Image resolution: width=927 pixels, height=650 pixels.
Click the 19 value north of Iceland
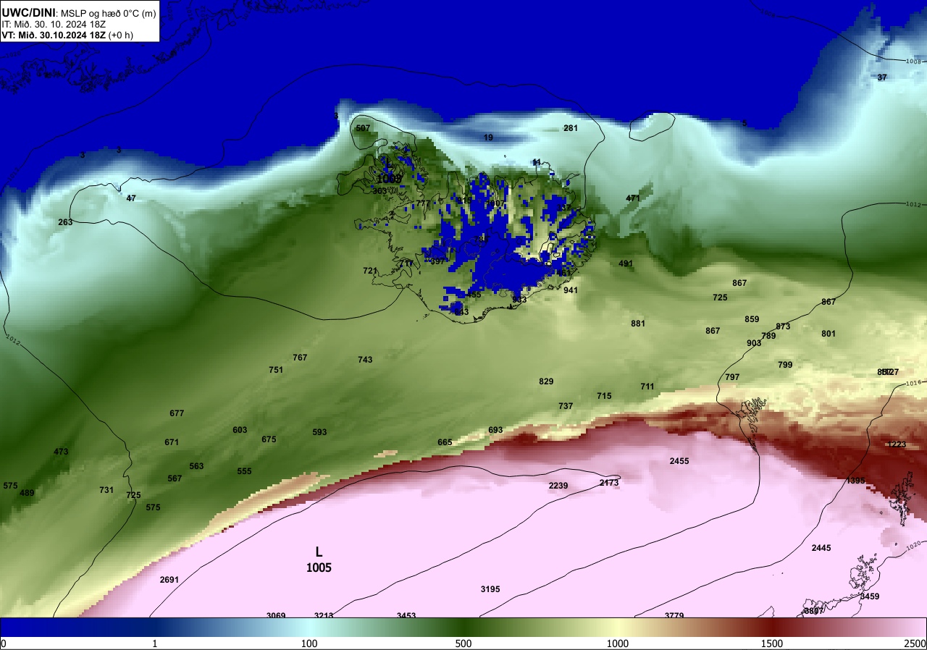pos(488,138)
